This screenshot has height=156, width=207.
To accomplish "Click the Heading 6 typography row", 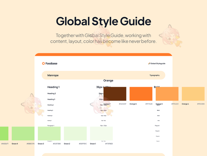I will pos(104,116).
